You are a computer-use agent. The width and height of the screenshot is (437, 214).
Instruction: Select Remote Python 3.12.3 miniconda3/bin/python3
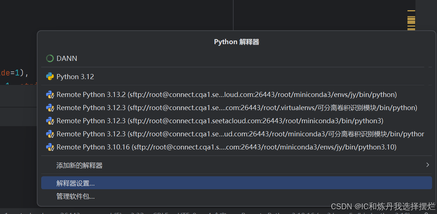click(x=236, y=121)
